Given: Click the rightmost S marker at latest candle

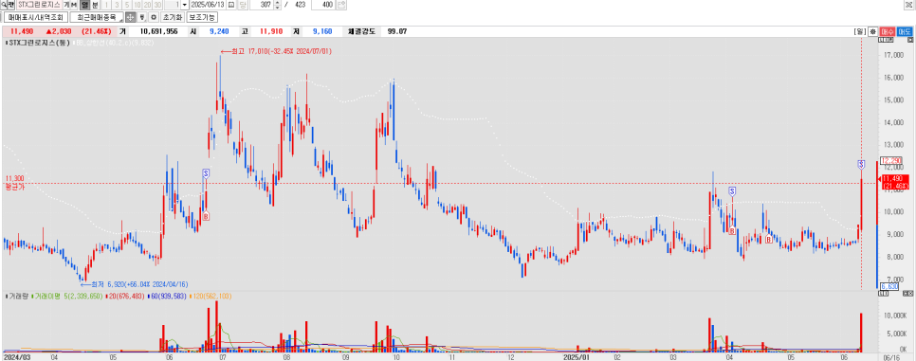Looking at the screenshot, I should tap(861, 164).
